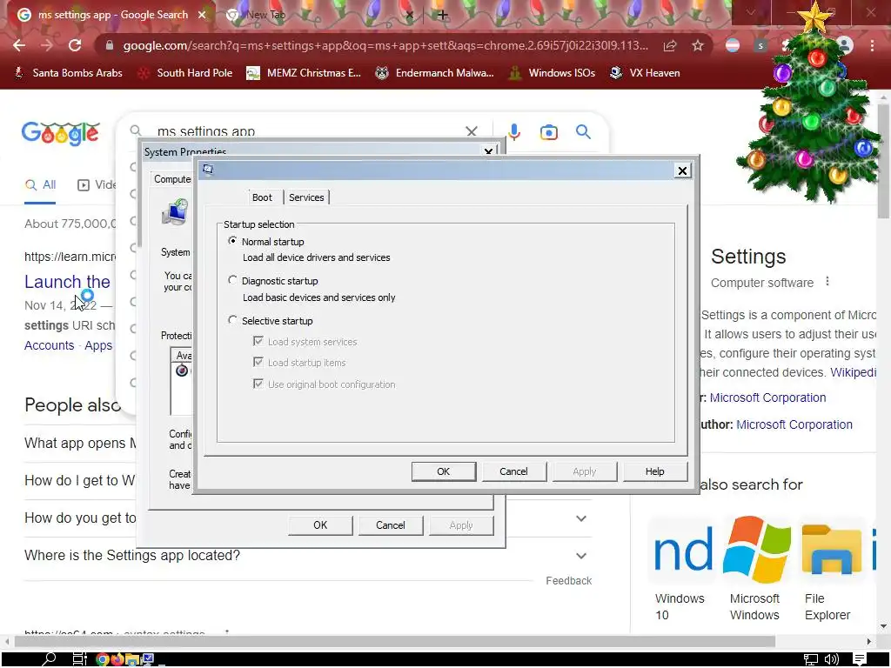Open the Windows 10 related search thumbnail
891x668 pixels.
coord(680,551)
